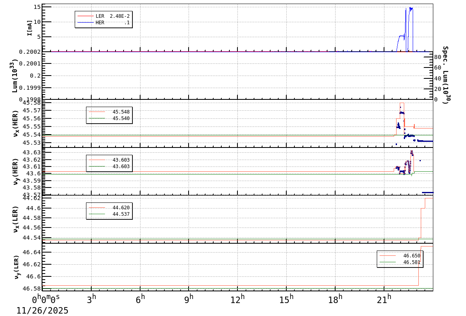Image resolution: width=466 pixels, height=316 pixels.
Task: Click the νy(LER) axis title
Action: click(15, 267)
